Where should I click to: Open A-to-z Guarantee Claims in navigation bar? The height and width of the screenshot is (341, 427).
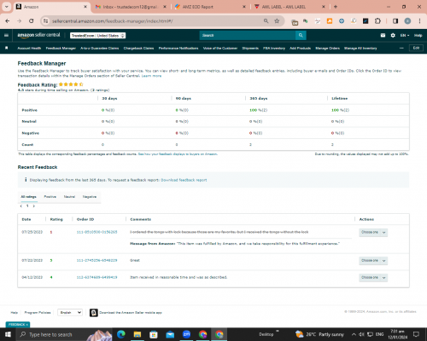pos(100,48)
